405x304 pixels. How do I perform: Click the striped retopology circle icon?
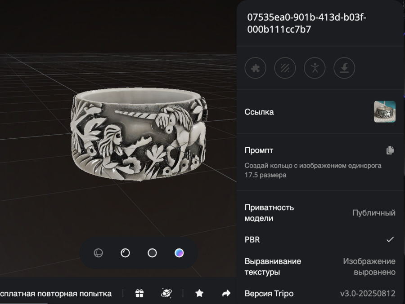pyautogui.click(x=285, y=68)
